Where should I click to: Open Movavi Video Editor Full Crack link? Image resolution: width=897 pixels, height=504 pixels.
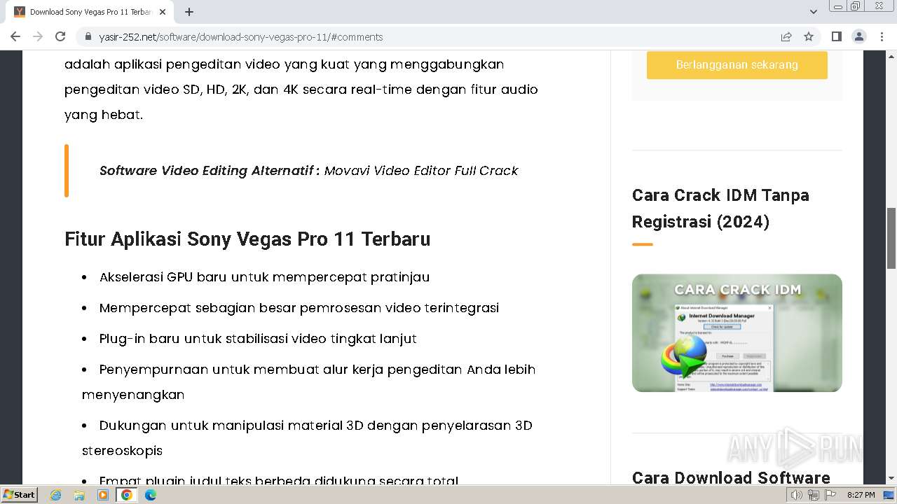(x=421, y=171)
